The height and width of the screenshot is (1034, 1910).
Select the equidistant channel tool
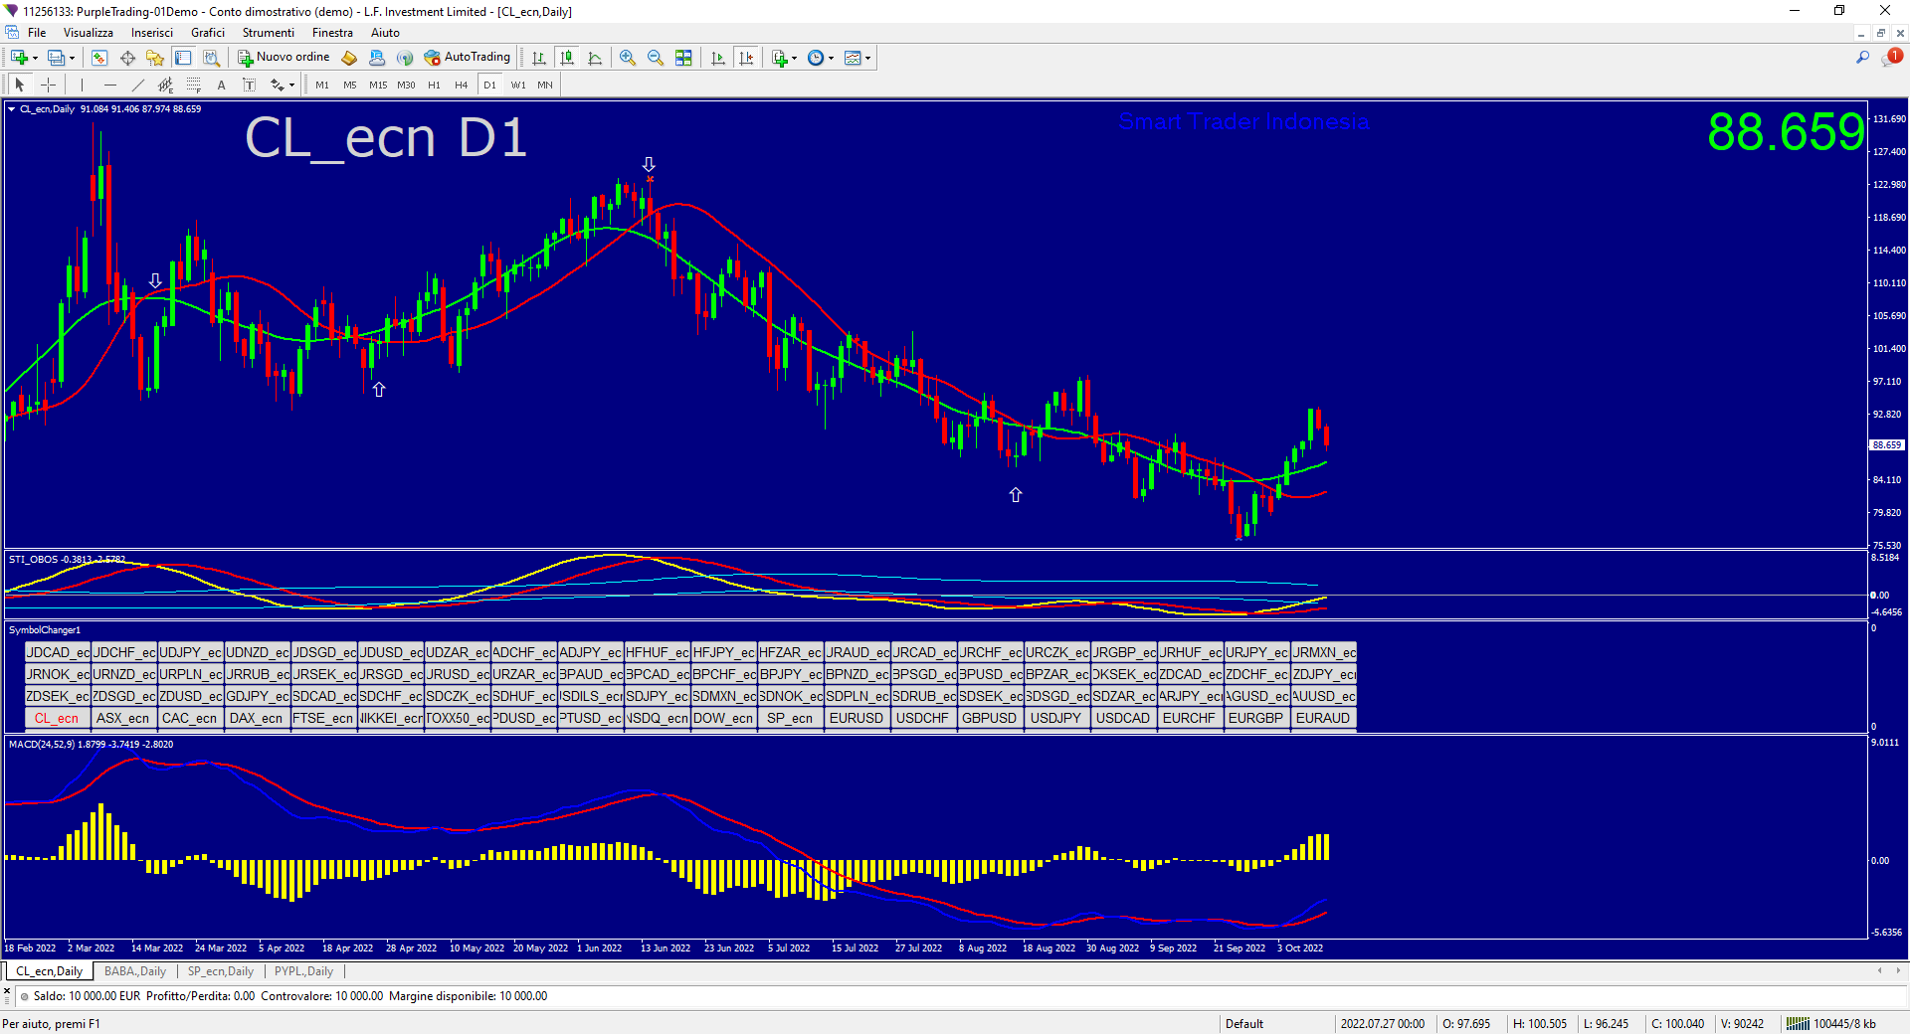pos(165,85)
